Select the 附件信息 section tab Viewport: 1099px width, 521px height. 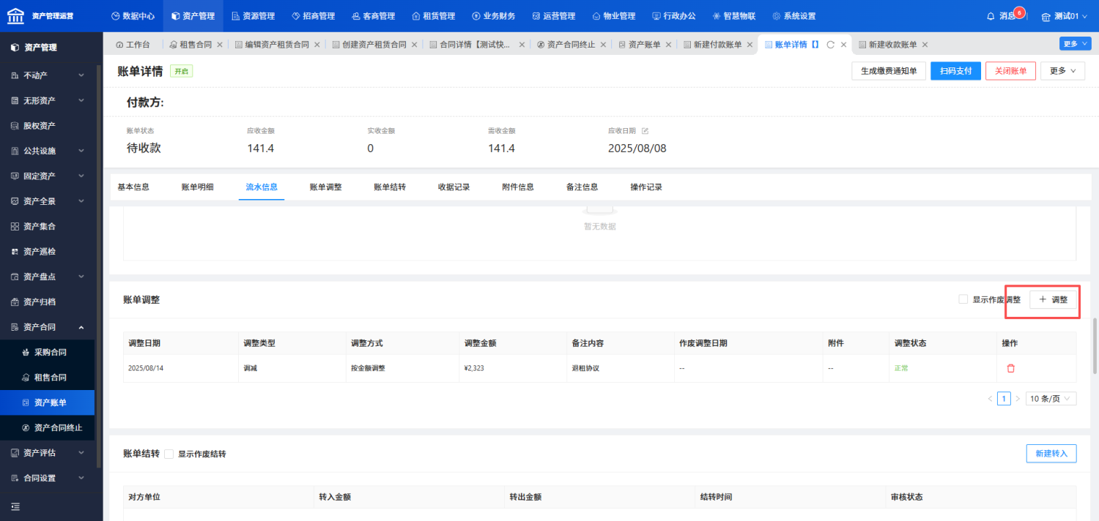click(518, 187)
